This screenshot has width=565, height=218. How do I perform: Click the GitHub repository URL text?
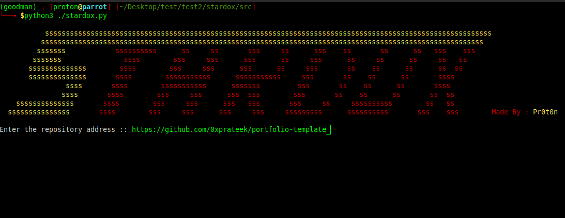(229, 130)
